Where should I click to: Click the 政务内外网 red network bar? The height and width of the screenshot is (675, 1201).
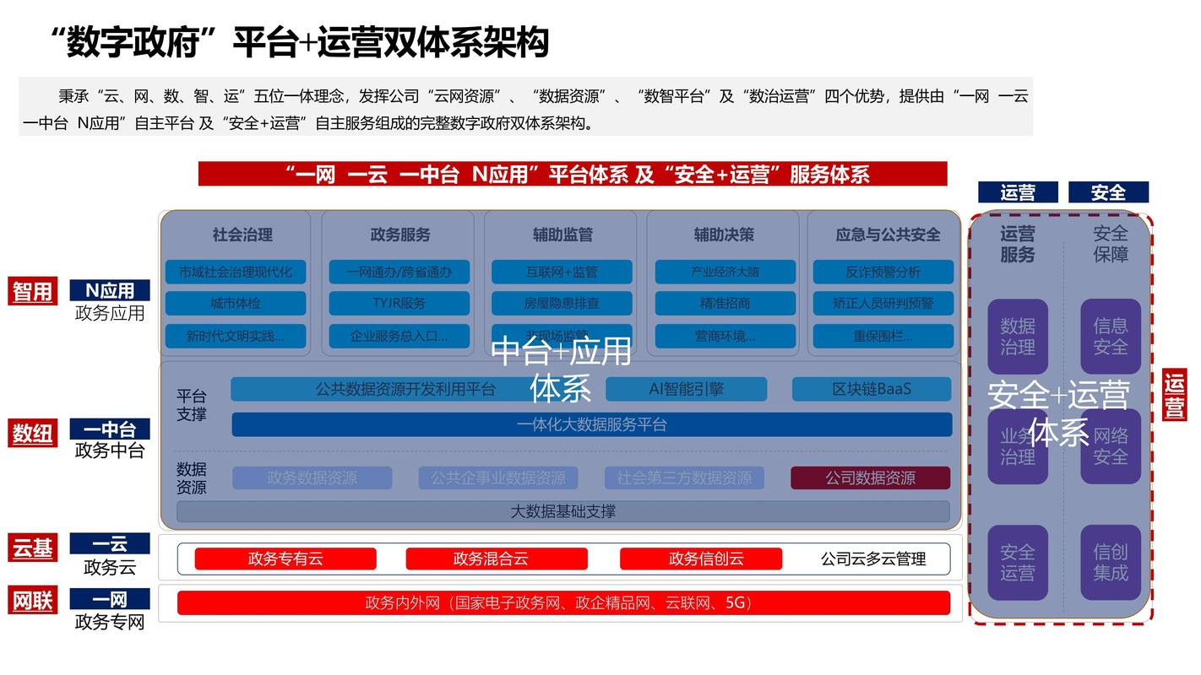click(563, 602)
